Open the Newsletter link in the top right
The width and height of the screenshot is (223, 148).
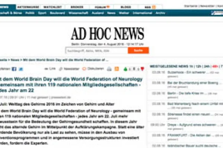[x=207, y=6]
